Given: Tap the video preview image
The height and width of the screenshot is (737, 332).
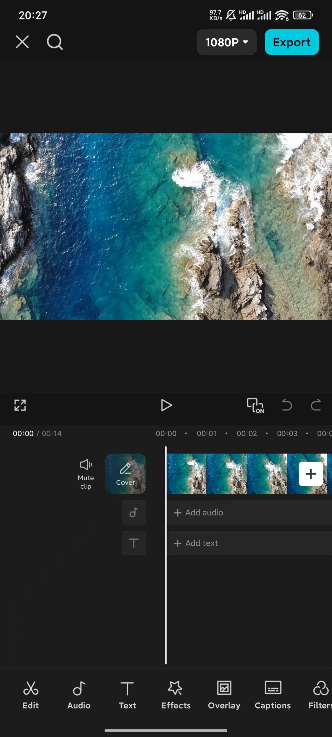Looking at the screenshot, I should [166, 226].
